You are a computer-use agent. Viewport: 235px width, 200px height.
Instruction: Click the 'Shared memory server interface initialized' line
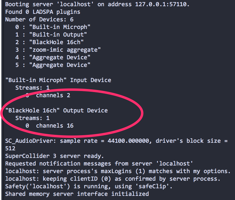(x=77, y=194)
